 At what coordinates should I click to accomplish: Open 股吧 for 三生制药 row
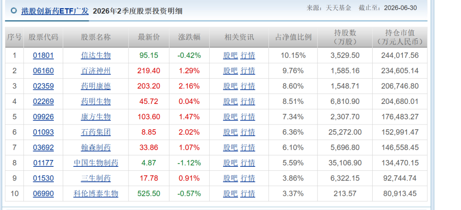[230, 178]
